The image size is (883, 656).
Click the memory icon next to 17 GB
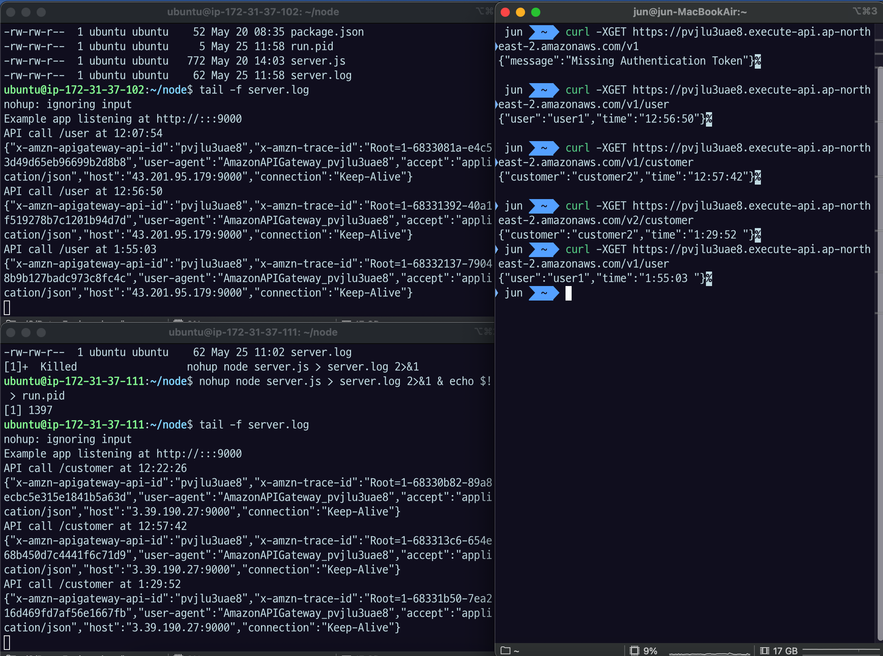764,650
